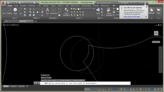This screenshot has width=164, height=92.
Task: Select the Circle tool
Action: [x=15, y=11]
